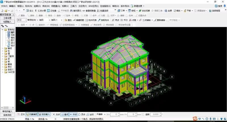Expand the 门窗洞 tree folder

coord(3,56)
